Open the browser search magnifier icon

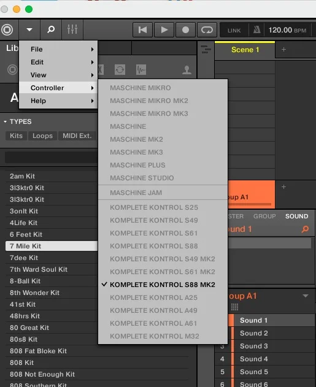pyautogui.click(x=51, y=29)
